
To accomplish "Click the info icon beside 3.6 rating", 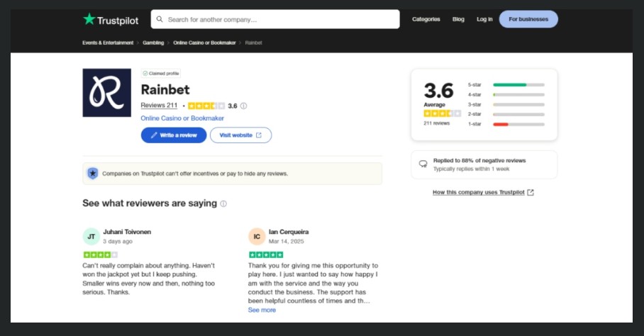I will pyautogui.click(x=243, y=106).
